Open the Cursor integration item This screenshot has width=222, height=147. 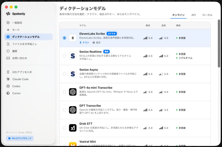[28, 93]
